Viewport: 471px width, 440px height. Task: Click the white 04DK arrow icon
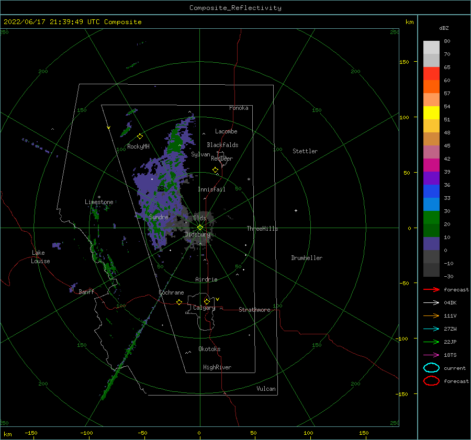coord(431,303)
